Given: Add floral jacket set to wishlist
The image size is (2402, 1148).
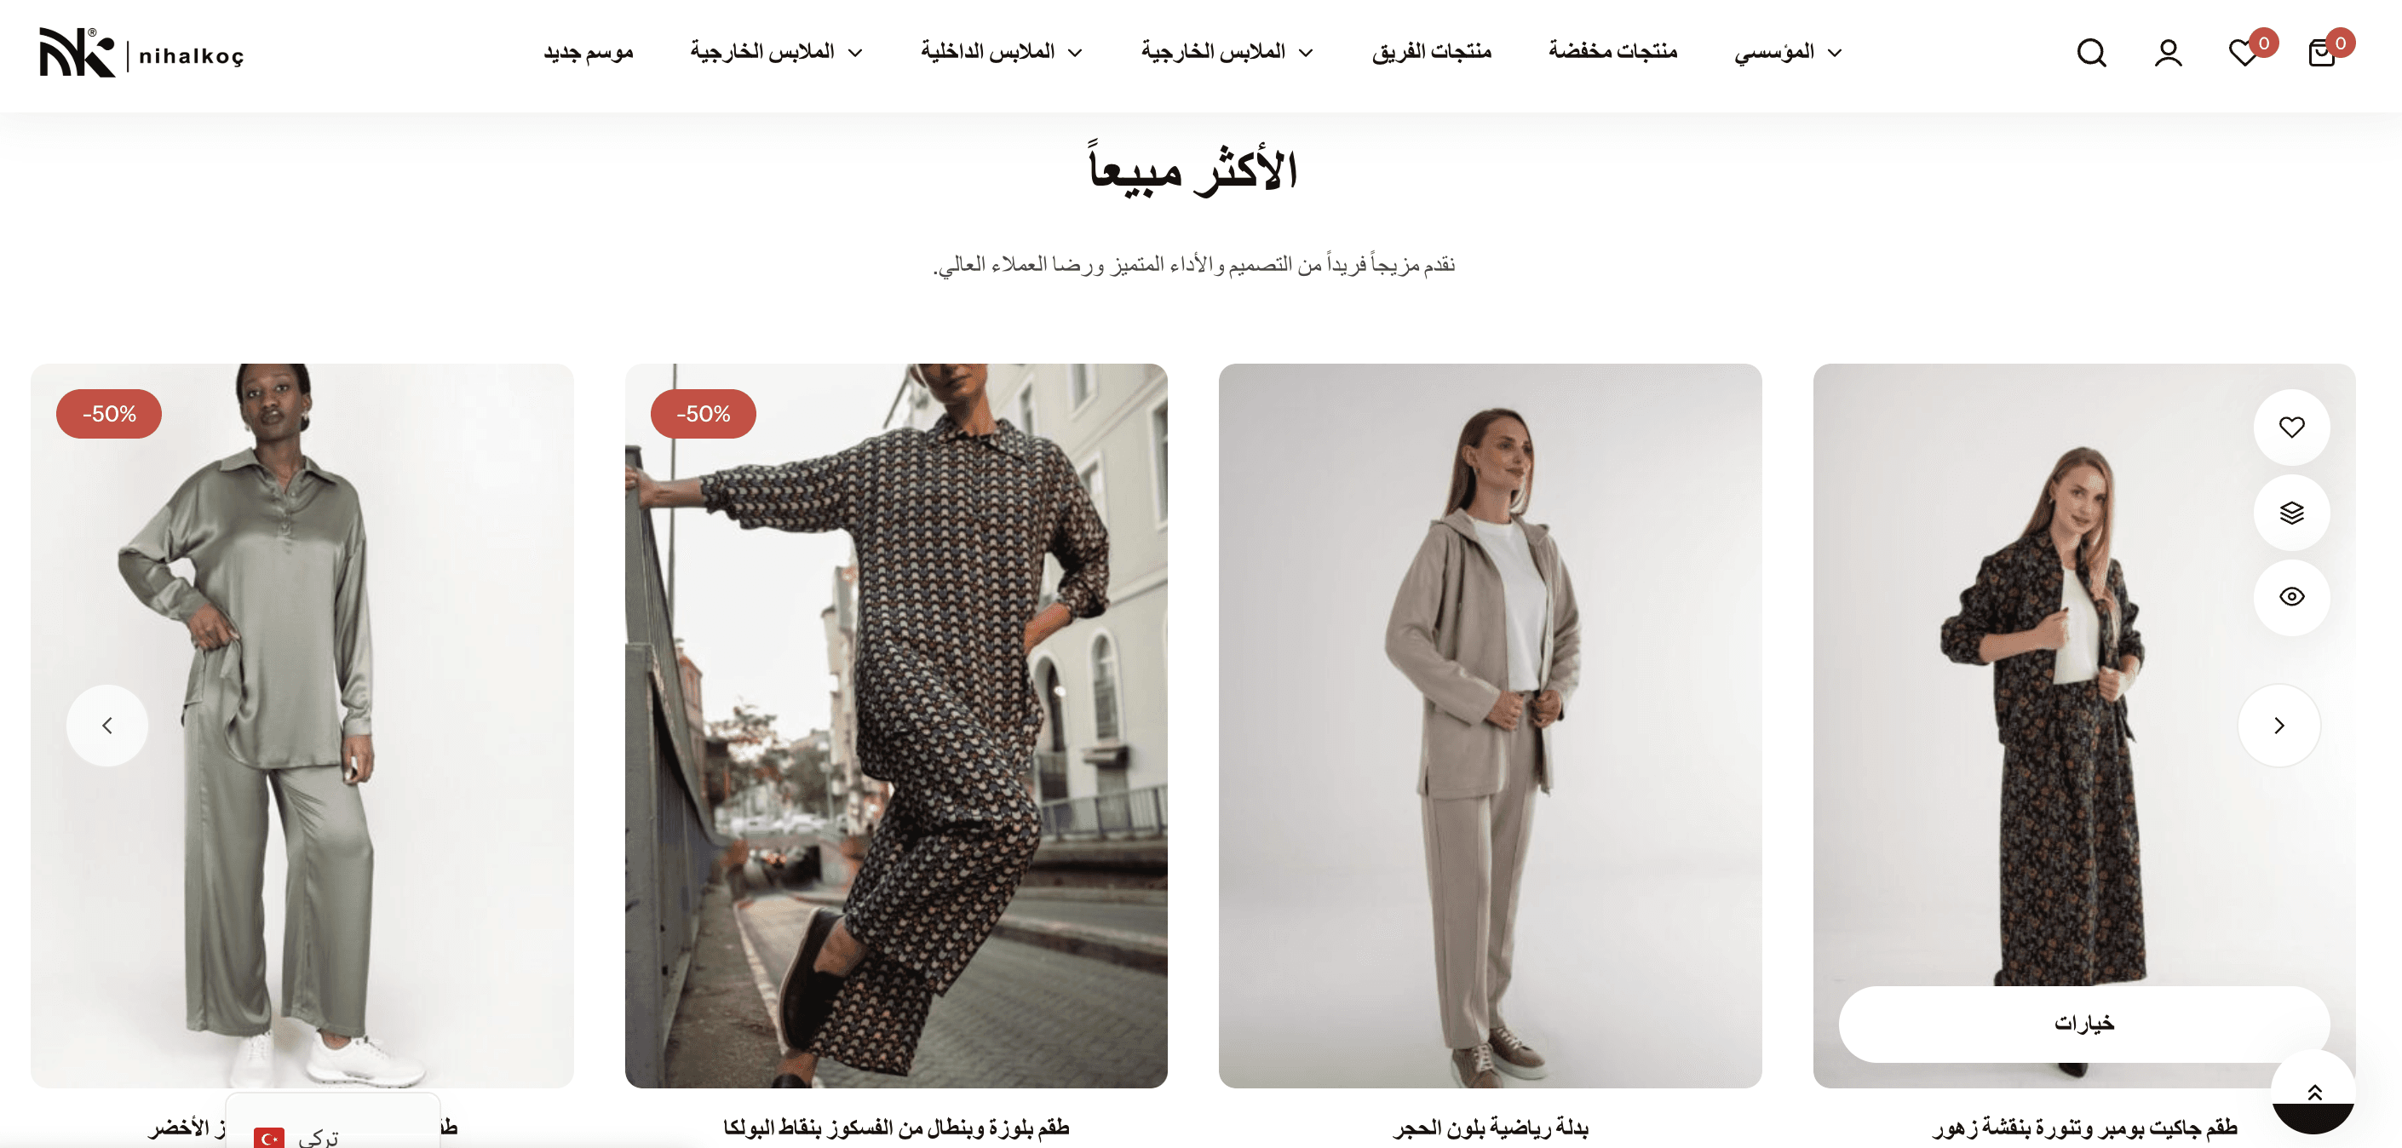Looking at the screenshot, I should click(x=2291, y=428).
